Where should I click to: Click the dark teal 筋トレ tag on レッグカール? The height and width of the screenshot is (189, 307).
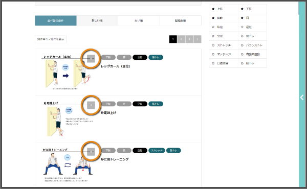coord(156,57)
